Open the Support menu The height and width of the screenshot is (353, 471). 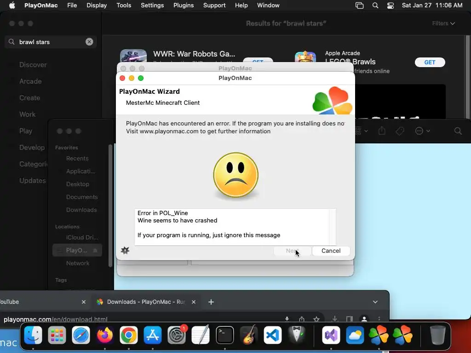[214, 6]
